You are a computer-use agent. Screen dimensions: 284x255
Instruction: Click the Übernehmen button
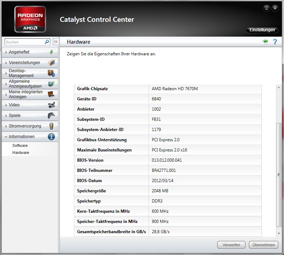(264, 245)
